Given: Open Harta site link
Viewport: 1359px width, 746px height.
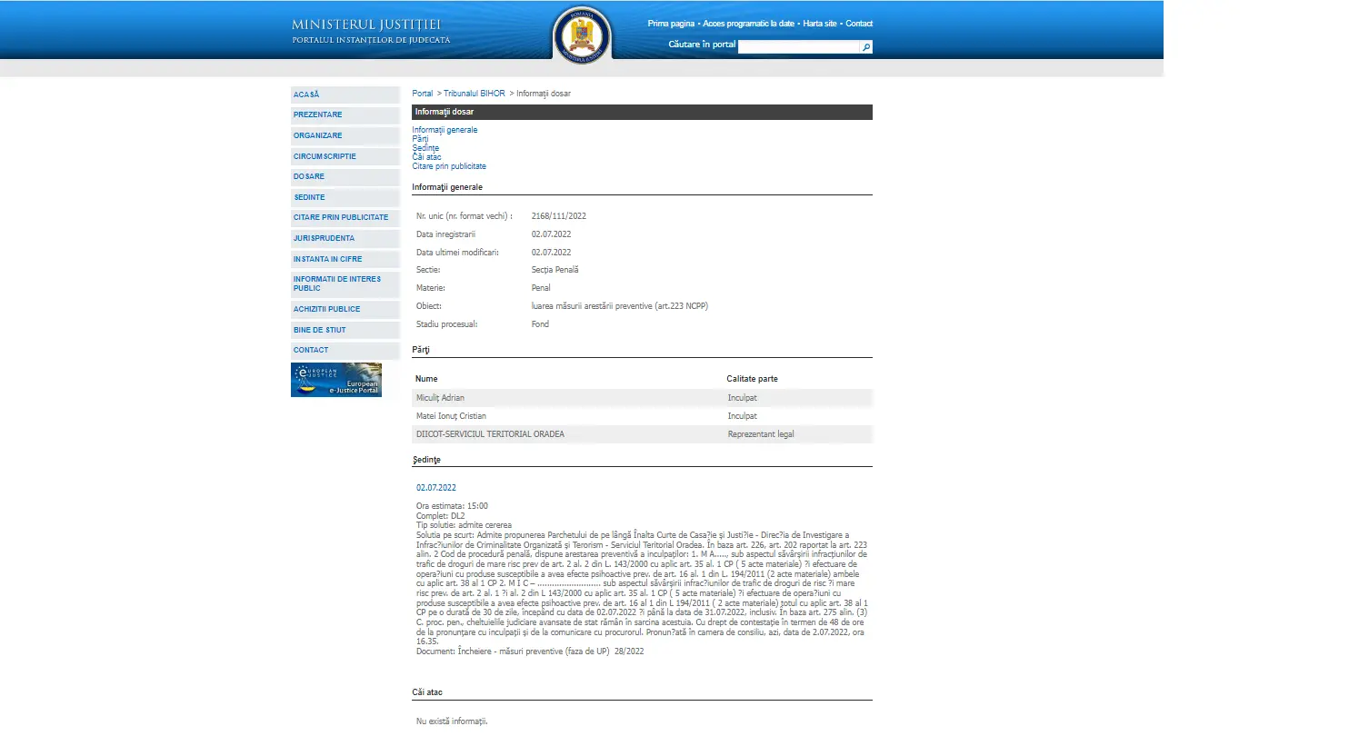Looking at the screenshot, I should tap(820, 24).
